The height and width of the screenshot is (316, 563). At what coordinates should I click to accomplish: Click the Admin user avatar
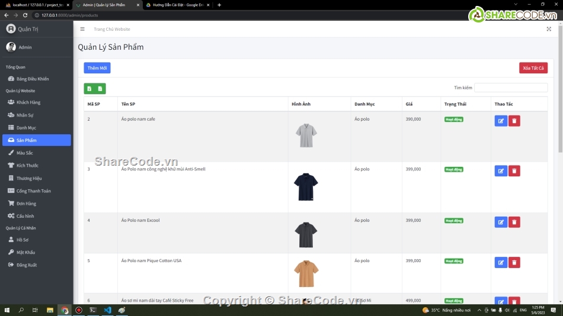[11, 47]
